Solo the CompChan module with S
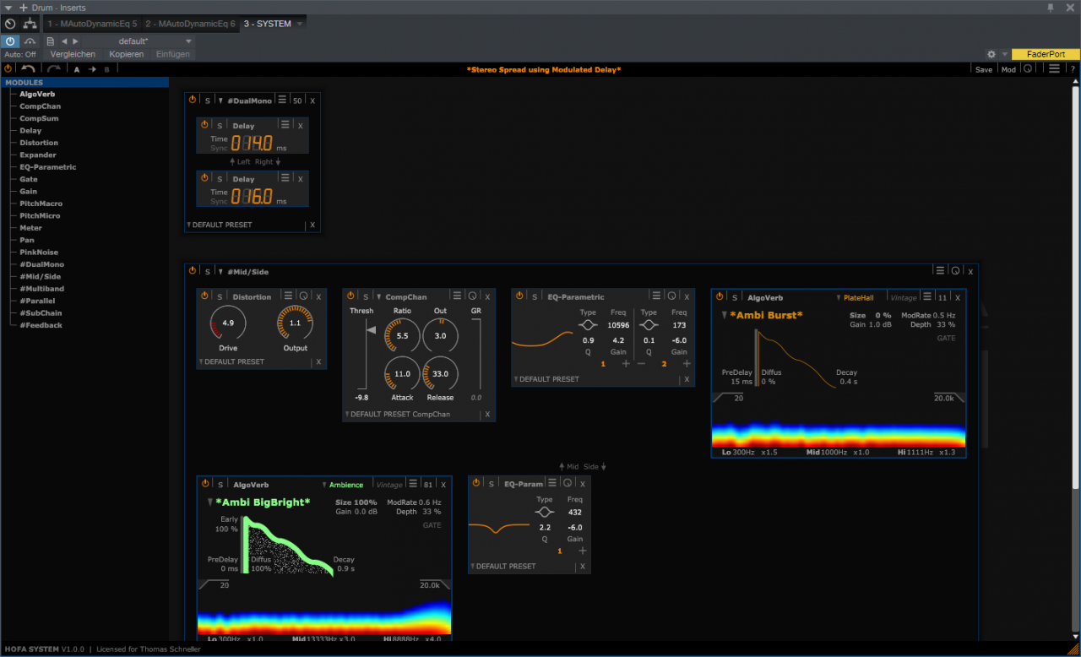Viewport: 1081px width, 657px height. point(366,296)
